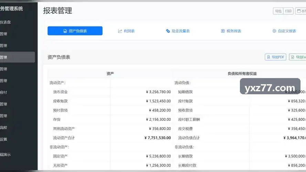Image resolution: width=306 pixels, height=172 pixels.
Task: Open 仪表盘 in the sidebar
Action: point(6,22)
